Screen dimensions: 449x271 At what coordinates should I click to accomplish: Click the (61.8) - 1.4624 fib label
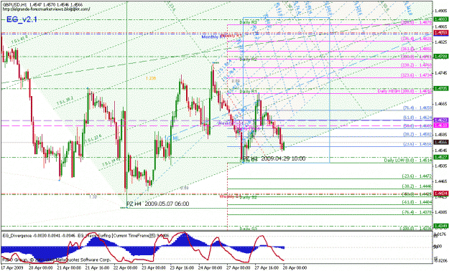coord(417,118)
